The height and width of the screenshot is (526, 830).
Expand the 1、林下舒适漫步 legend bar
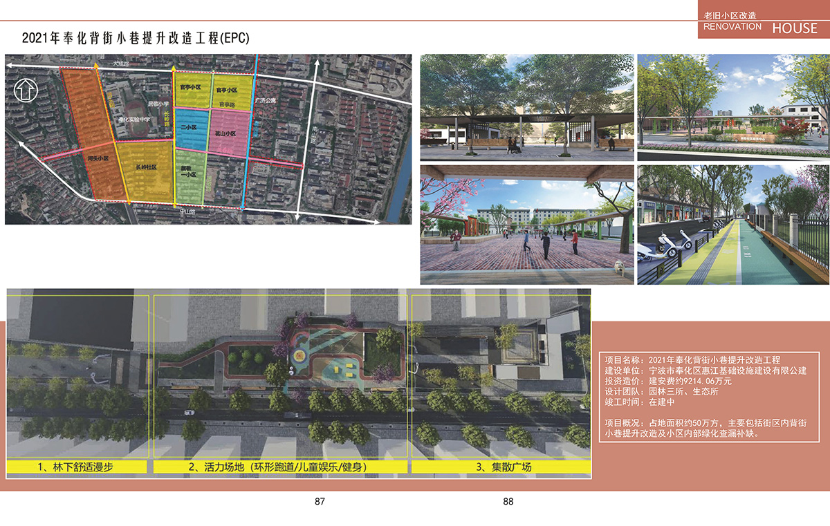(76, 466)
